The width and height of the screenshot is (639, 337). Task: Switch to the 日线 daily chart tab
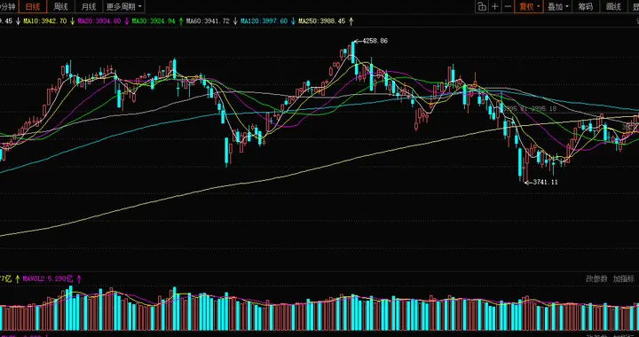click(x=33, y=6)
